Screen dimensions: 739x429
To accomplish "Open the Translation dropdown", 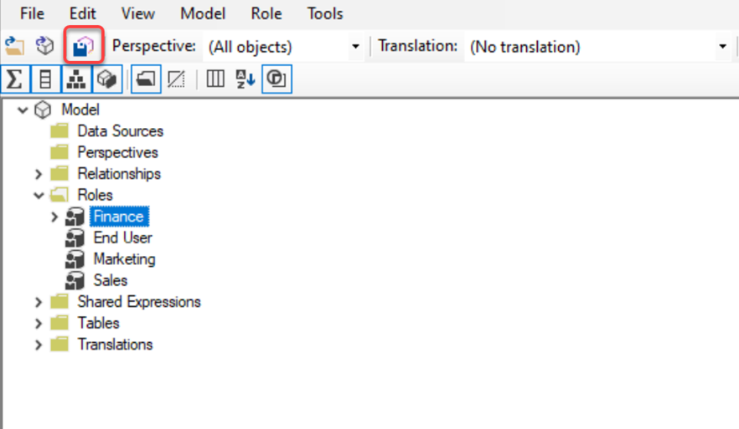I will click(x=723, y=47).
